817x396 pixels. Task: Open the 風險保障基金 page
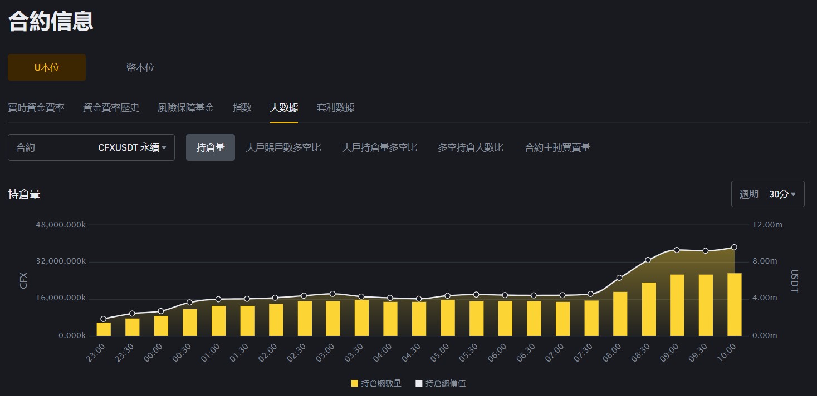(x=185, y=107)
